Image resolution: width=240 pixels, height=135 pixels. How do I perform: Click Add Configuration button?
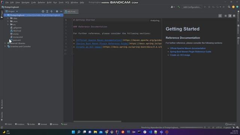point(192,7)
